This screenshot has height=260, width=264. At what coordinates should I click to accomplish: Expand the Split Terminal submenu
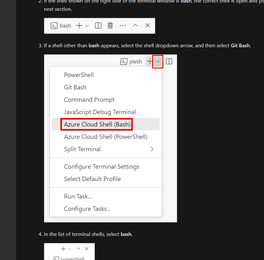coord(82,149)
